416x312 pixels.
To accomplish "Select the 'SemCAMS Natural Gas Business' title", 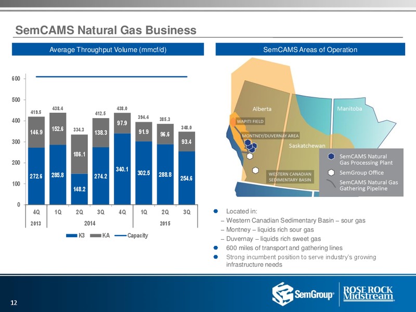I will (x=106, y=30).
